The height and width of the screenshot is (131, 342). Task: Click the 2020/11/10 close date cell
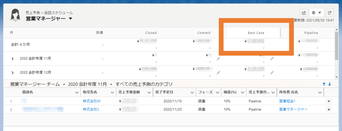[x=173, y=101]
